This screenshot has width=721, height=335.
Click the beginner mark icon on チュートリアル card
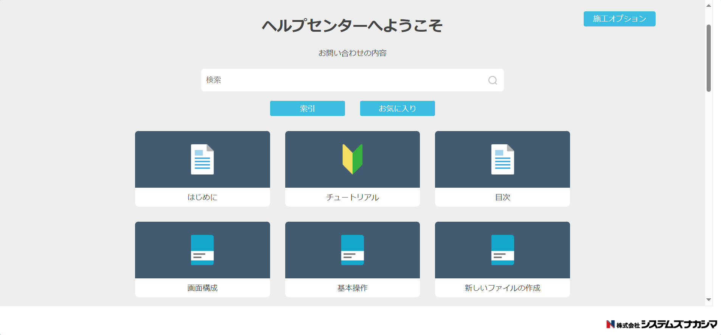coord(353,159)
